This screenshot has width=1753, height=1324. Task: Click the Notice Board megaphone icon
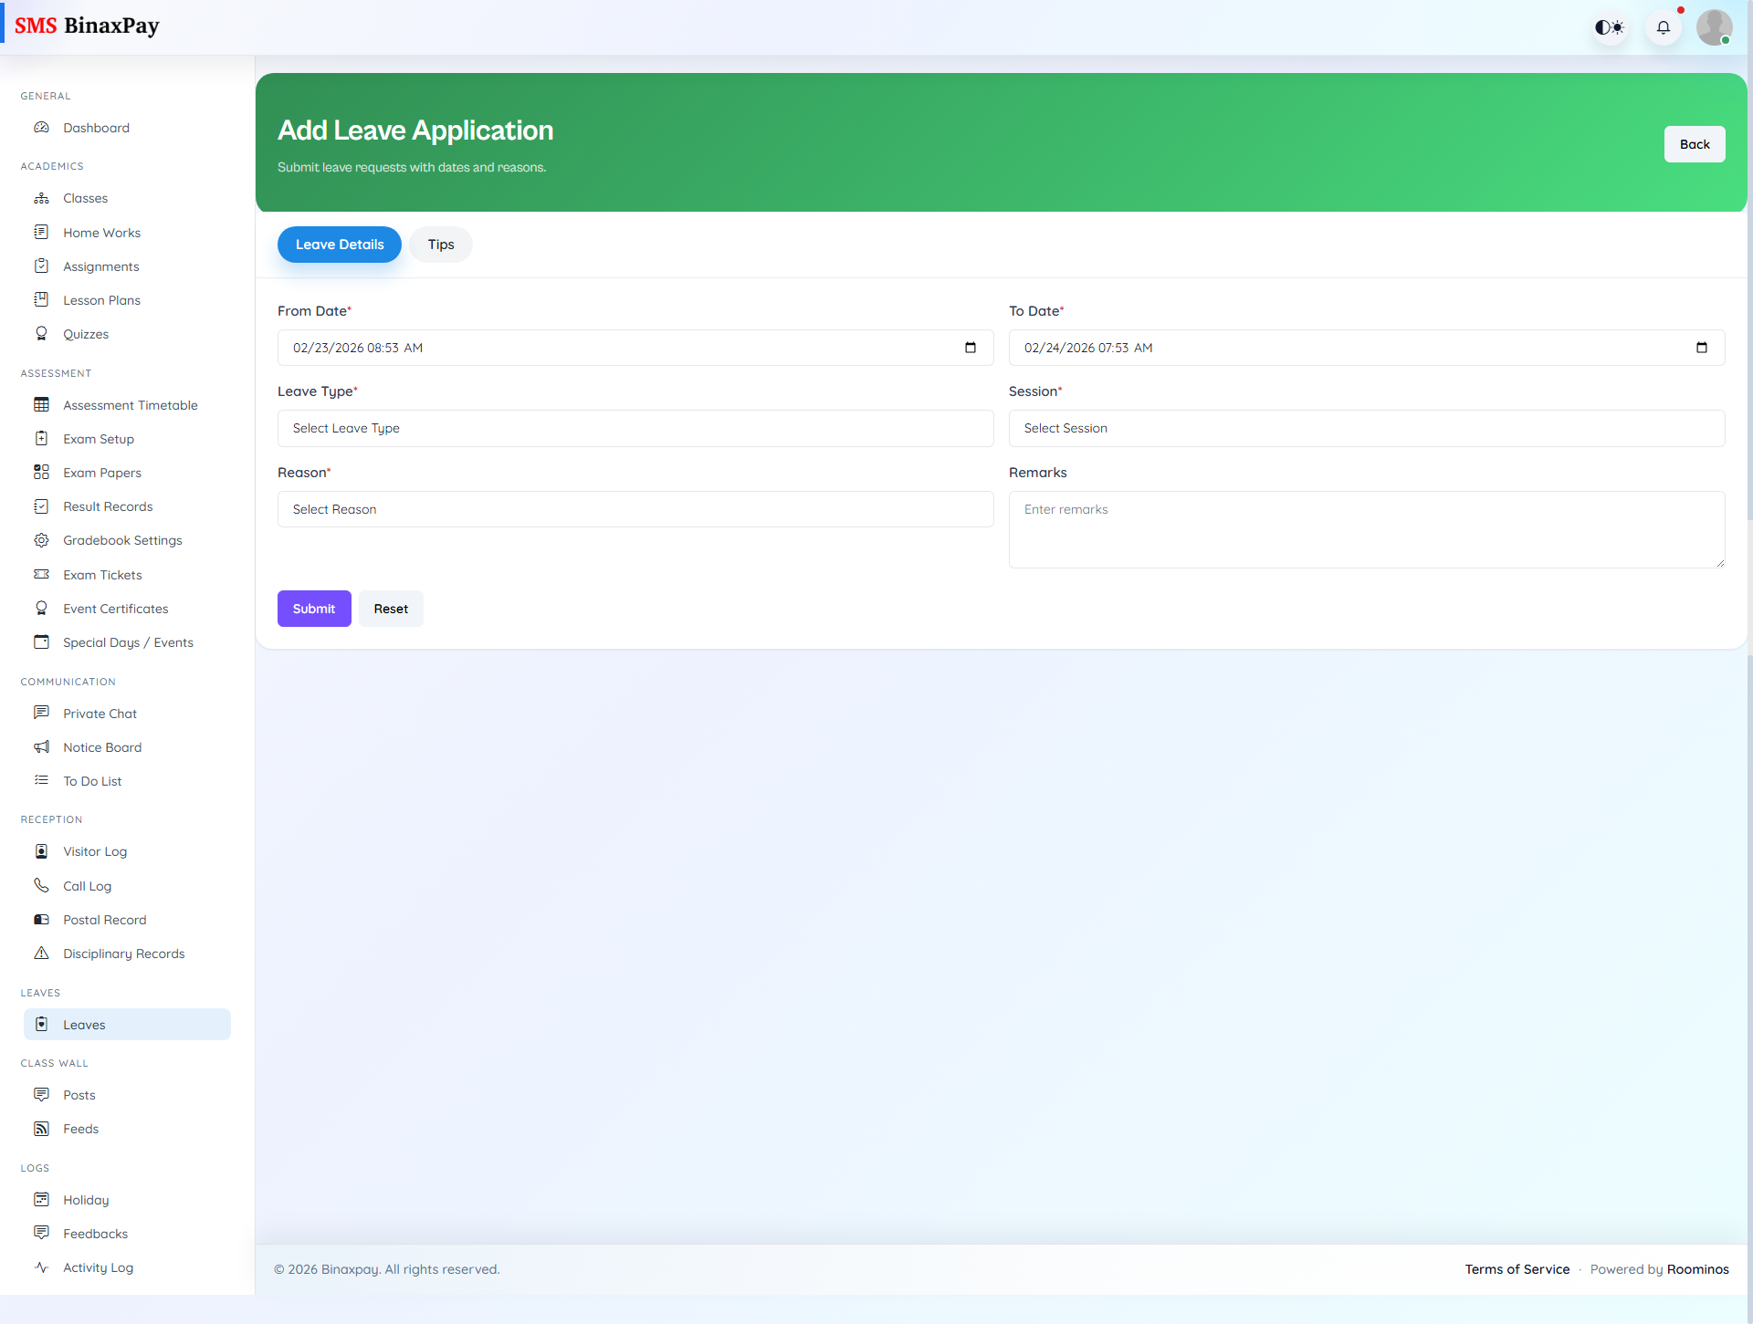[x=42, y=747]
